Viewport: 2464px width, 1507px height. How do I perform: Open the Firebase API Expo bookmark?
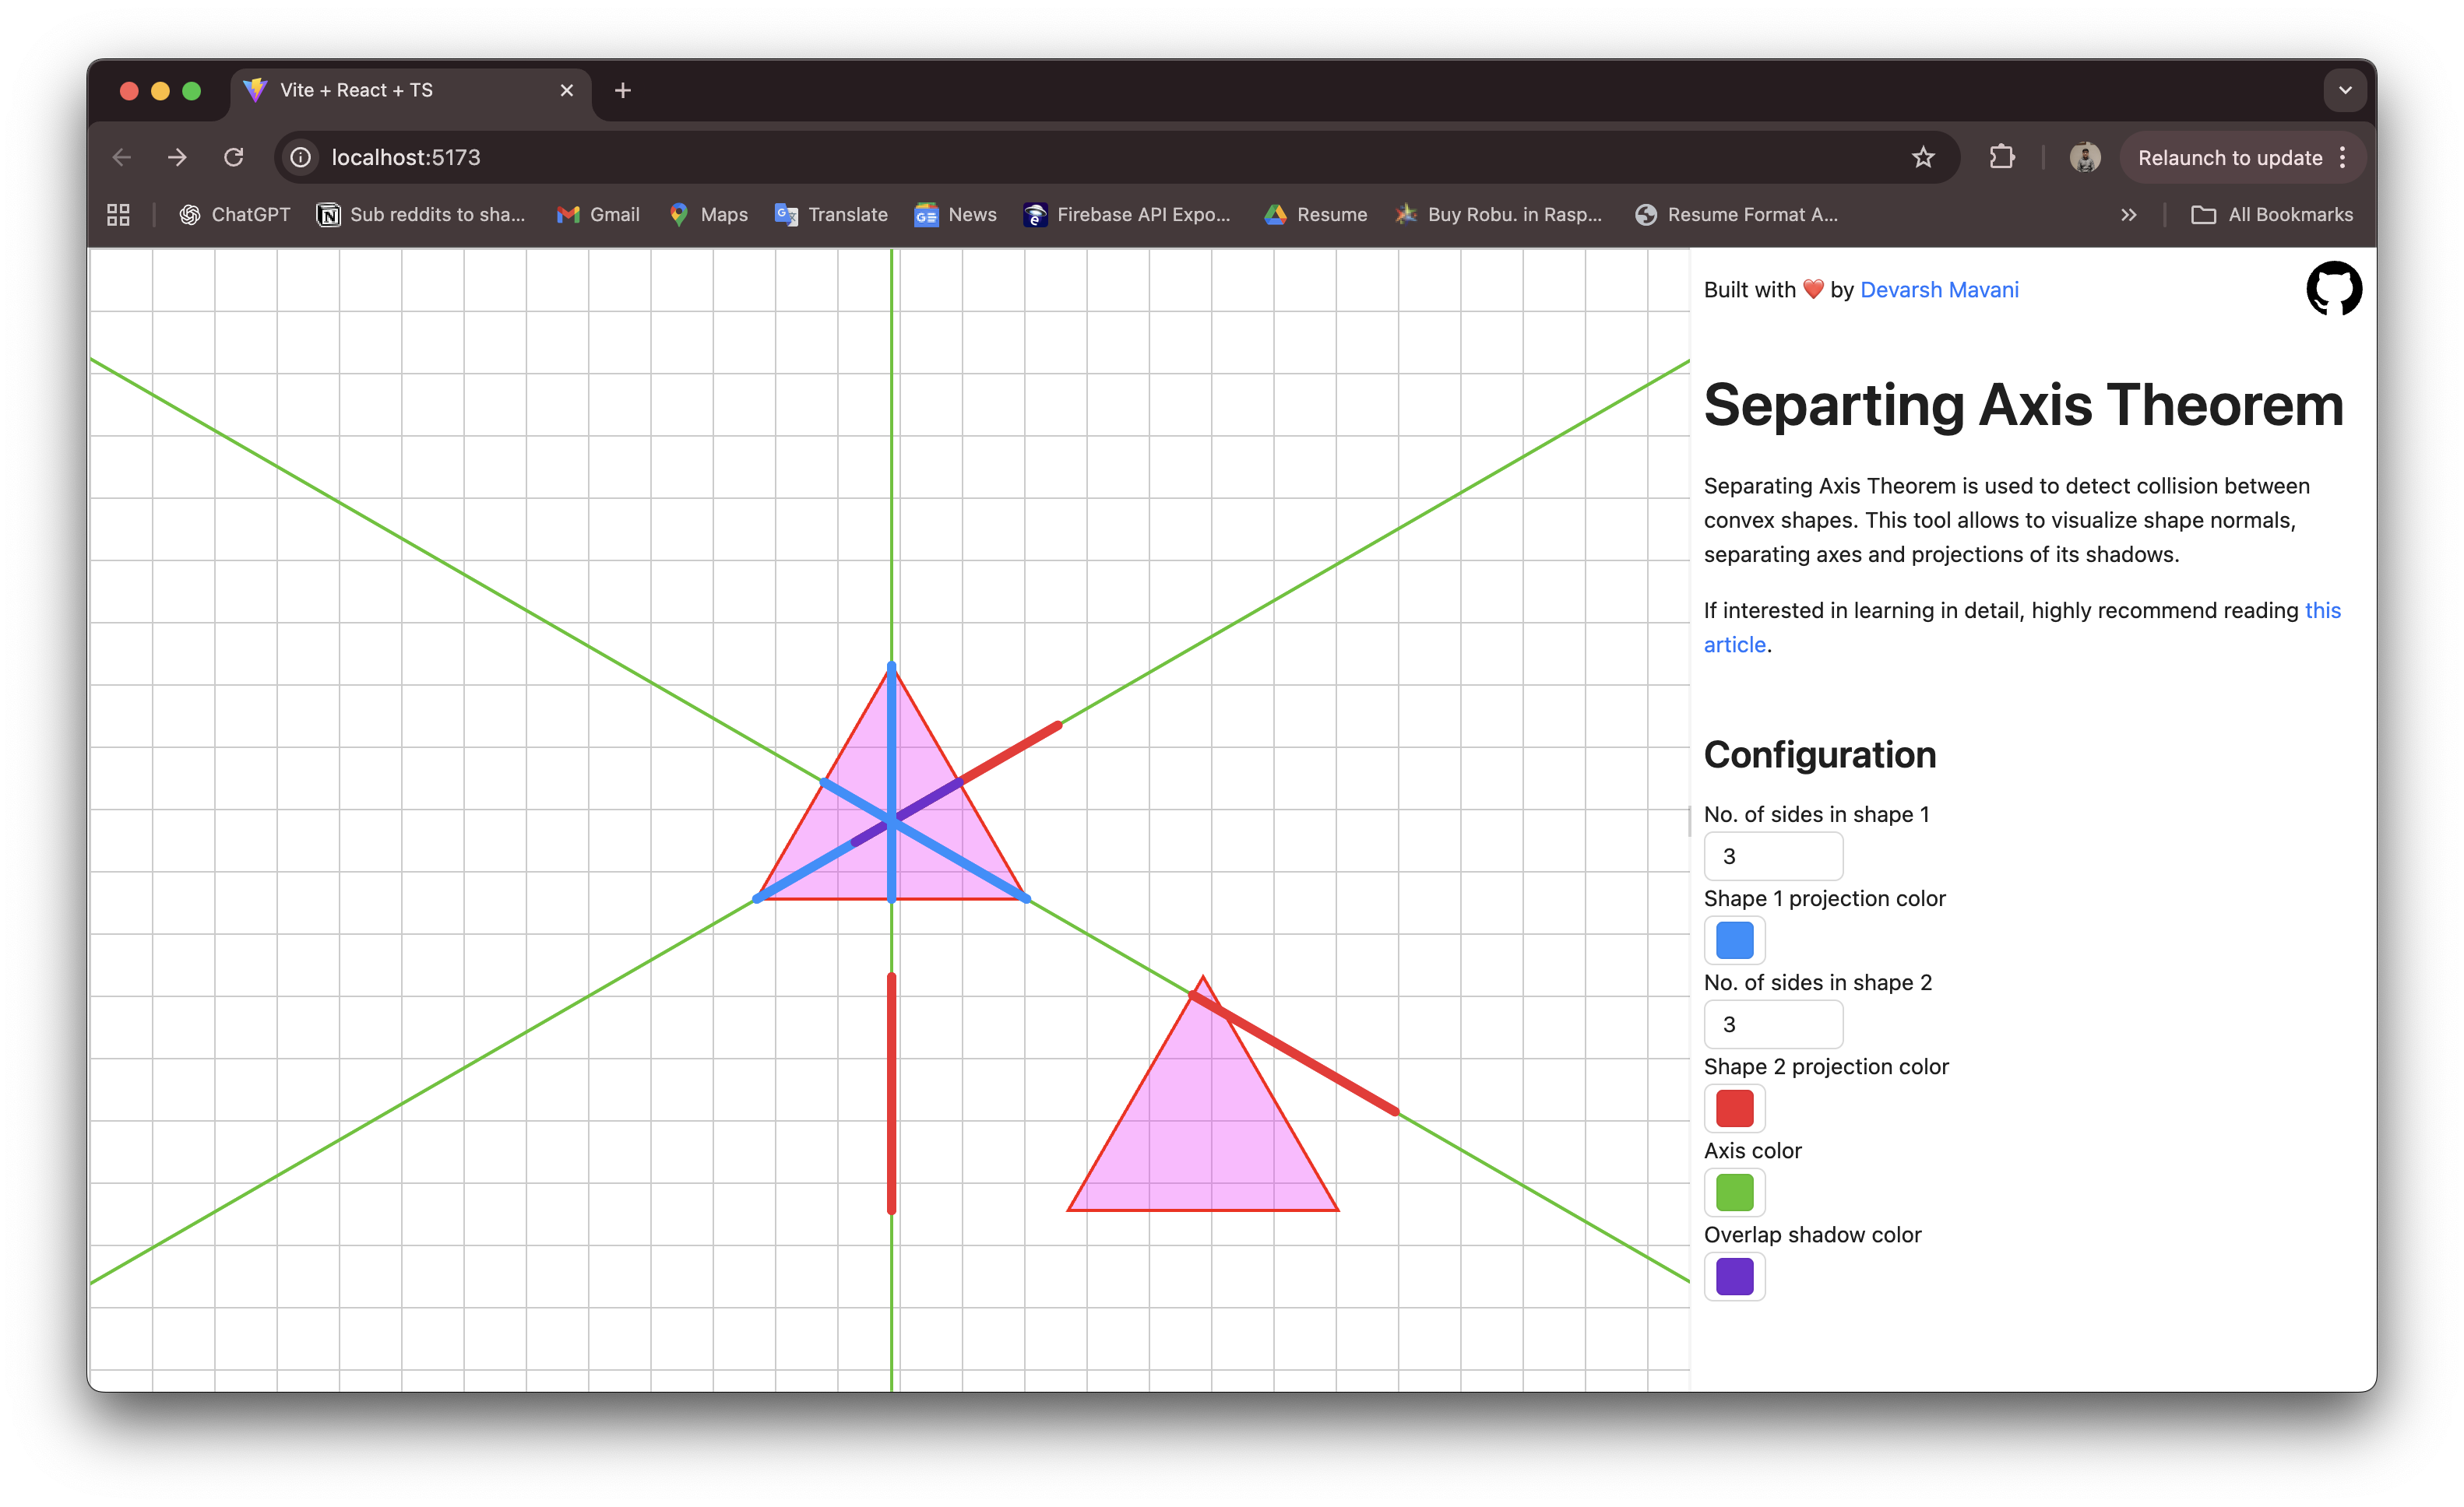point(1127,214)
